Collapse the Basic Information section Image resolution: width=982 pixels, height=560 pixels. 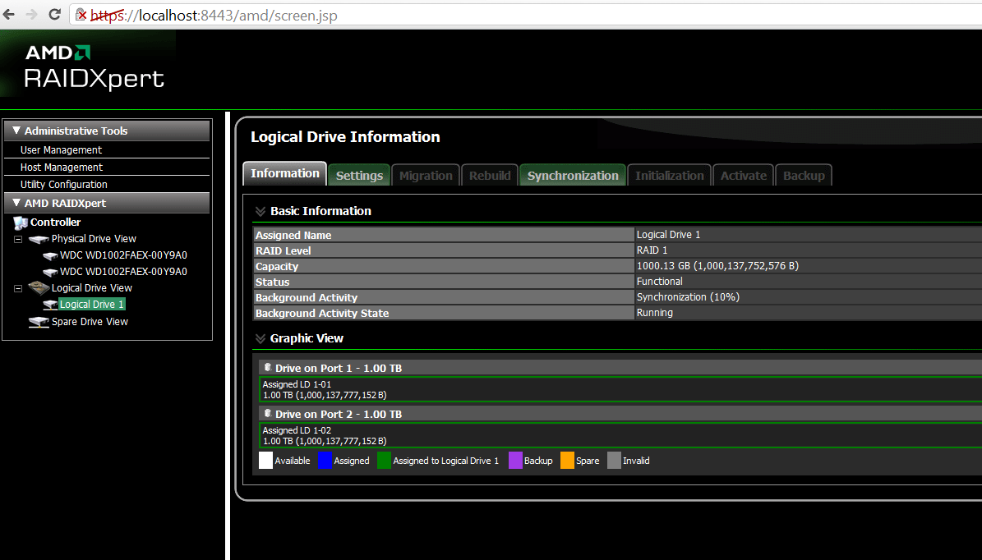260,210
